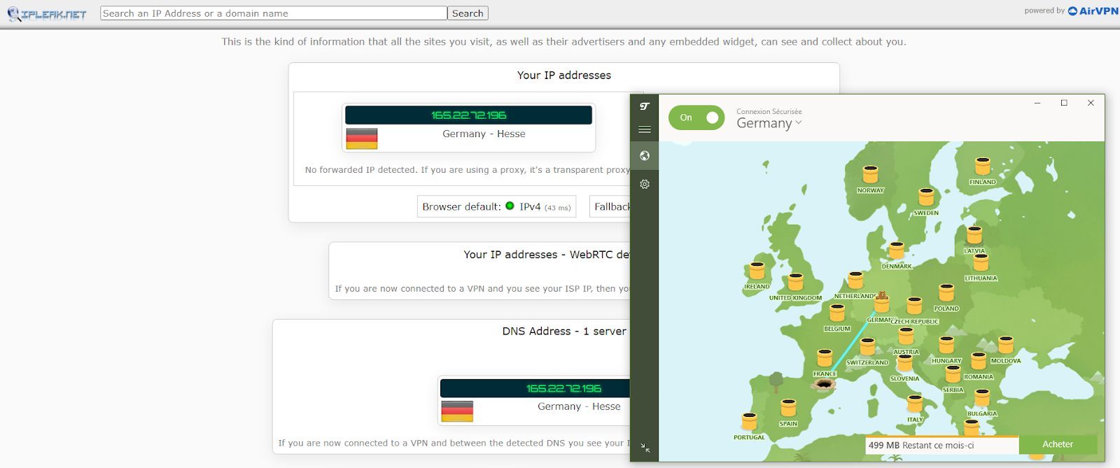Select the Romania tunnel on map
The height and width of the screenshot is (468, 1120).
[979, 362]
